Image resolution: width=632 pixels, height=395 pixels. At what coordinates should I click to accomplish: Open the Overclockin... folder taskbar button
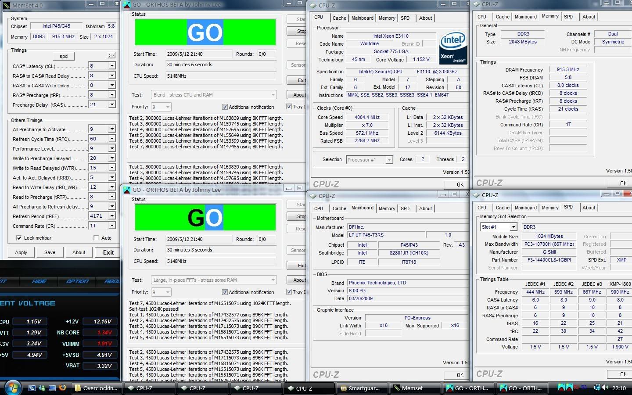(96, 388)
